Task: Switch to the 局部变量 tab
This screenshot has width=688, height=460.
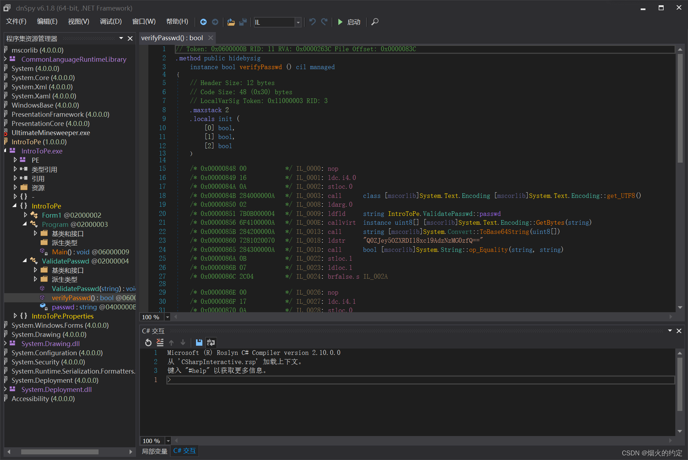Action: click(x=154, y=451)
